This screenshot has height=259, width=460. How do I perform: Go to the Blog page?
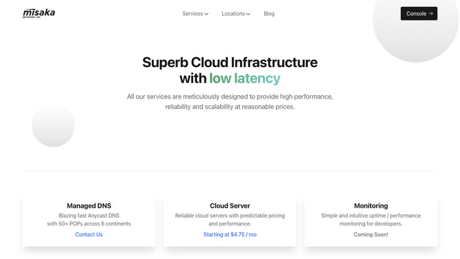[269, 14]
